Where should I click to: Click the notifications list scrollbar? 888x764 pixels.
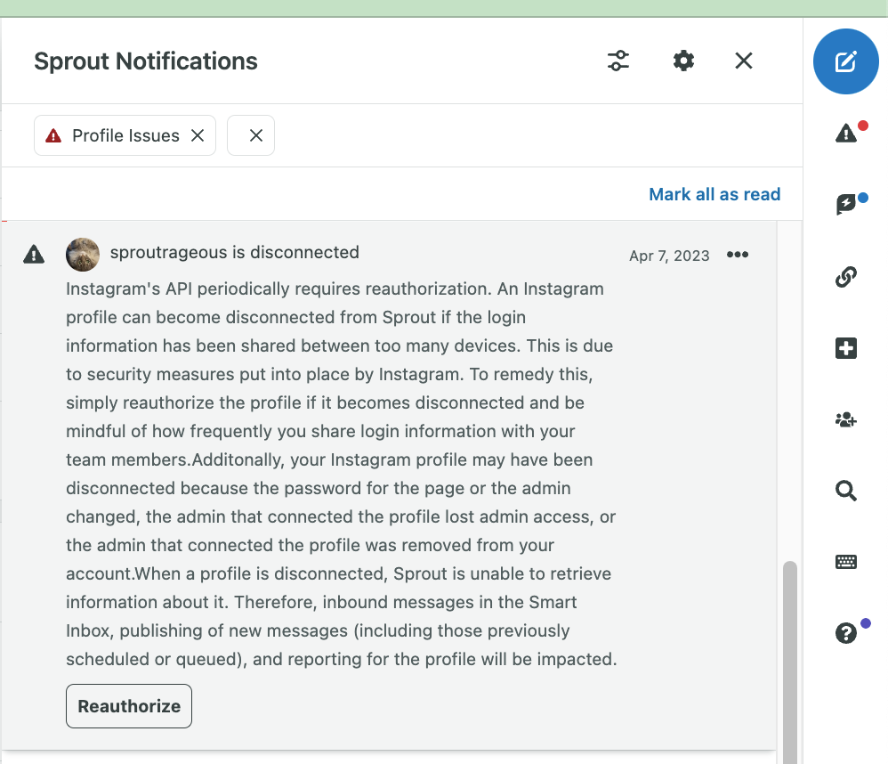click(790, 662)
